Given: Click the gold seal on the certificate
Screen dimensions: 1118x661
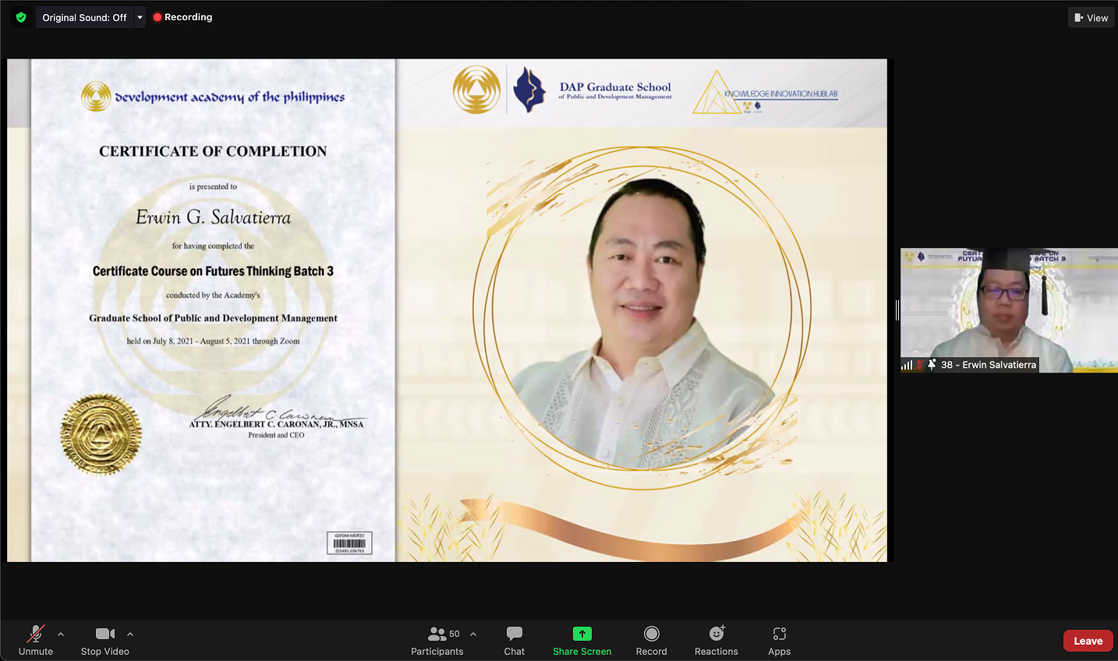Looking at the screenshot, I should pyautogui.click(x=101, y=434).
